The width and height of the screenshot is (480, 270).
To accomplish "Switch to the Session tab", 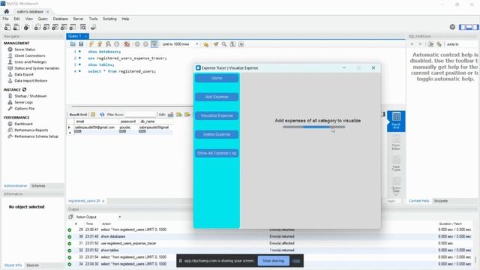I will [32, 265].
